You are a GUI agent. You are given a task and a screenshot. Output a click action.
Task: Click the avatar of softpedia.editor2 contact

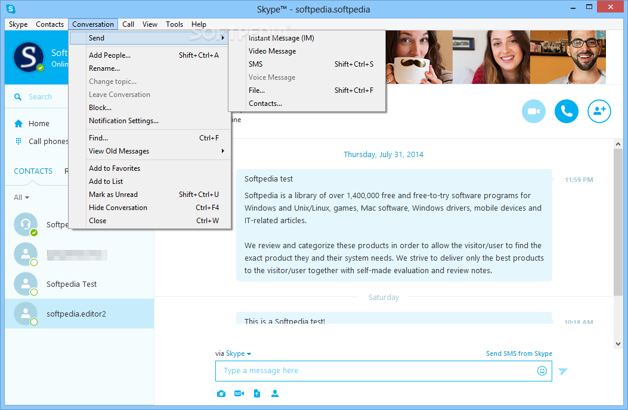click(x=26, y=314)
